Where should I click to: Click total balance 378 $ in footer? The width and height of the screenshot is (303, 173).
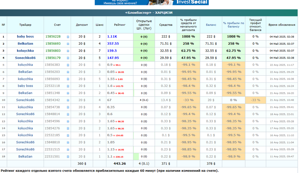coord(211,164)
